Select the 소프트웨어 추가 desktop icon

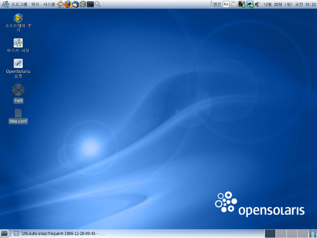pyautogui.click(x=18, y=23)
